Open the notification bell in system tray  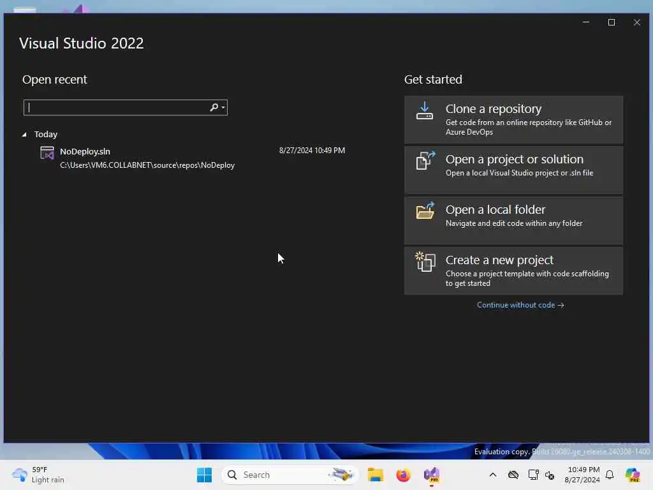[x=610, y=475]
